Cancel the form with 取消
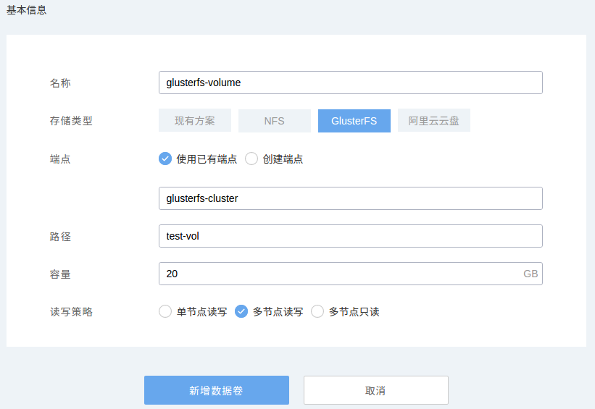The image size is (595, 409). pos(375,390)
